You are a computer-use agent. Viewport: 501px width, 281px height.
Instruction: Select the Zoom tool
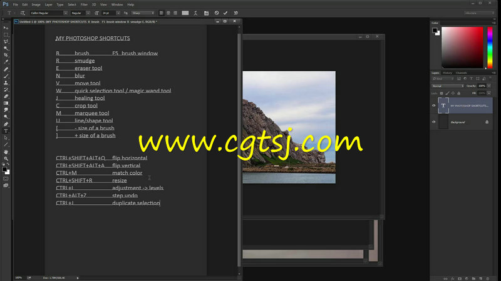tap(6, 159)
